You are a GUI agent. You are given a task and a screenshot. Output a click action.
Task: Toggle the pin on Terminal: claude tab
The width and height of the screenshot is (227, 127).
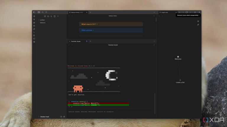(87, 41)
